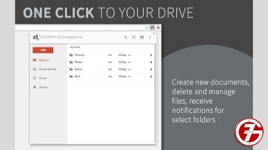Viewport: 268px width, 150px height.
Task: Click the browser address bar field
Action: [x=80, y=27]
